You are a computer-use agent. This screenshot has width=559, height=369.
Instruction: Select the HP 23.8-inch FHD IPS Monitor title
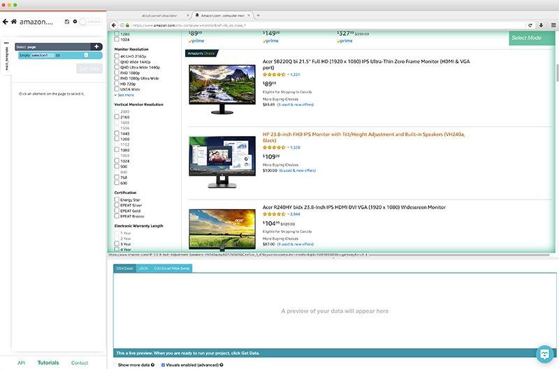point(363,137)
